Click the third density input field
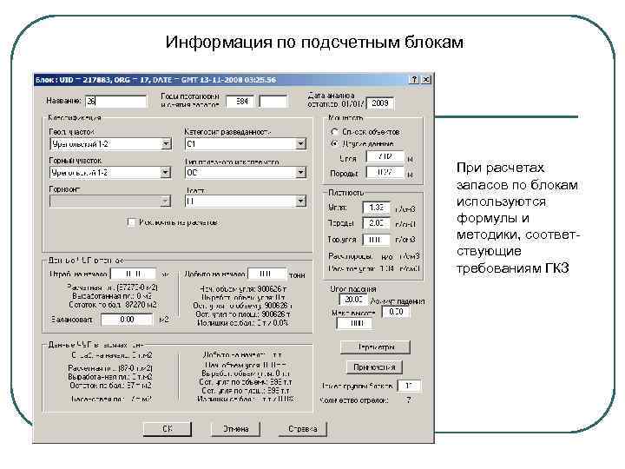This screenshot has height=469, width=625. pyautogui.click(x=376, y=240)
